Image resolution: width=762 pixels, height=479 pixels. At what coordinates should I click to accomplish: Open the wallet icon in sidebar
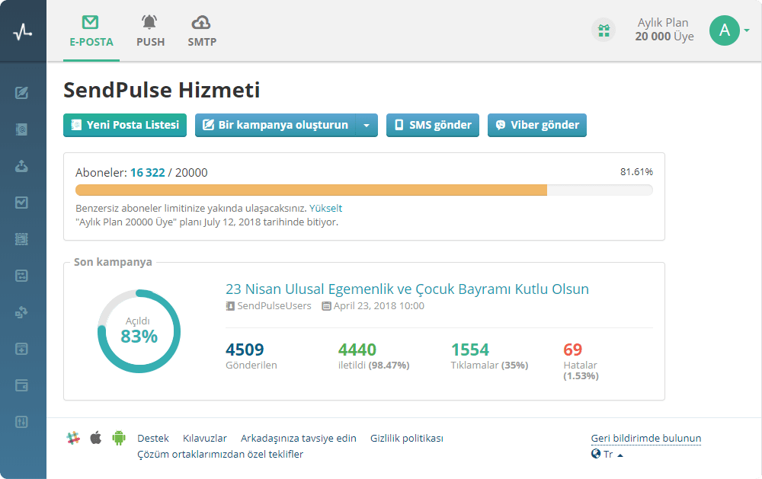(22, 385)
